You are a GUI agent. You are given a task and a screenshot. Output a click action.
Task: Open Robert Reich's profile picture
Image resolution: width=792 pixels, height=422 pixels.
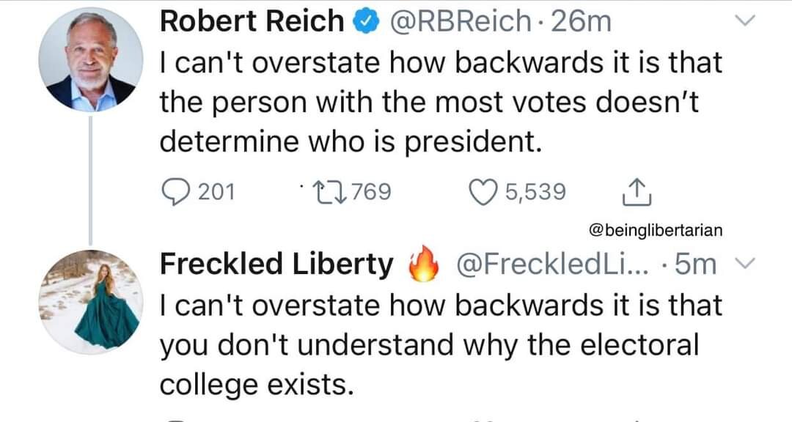[x=91, y=59]
